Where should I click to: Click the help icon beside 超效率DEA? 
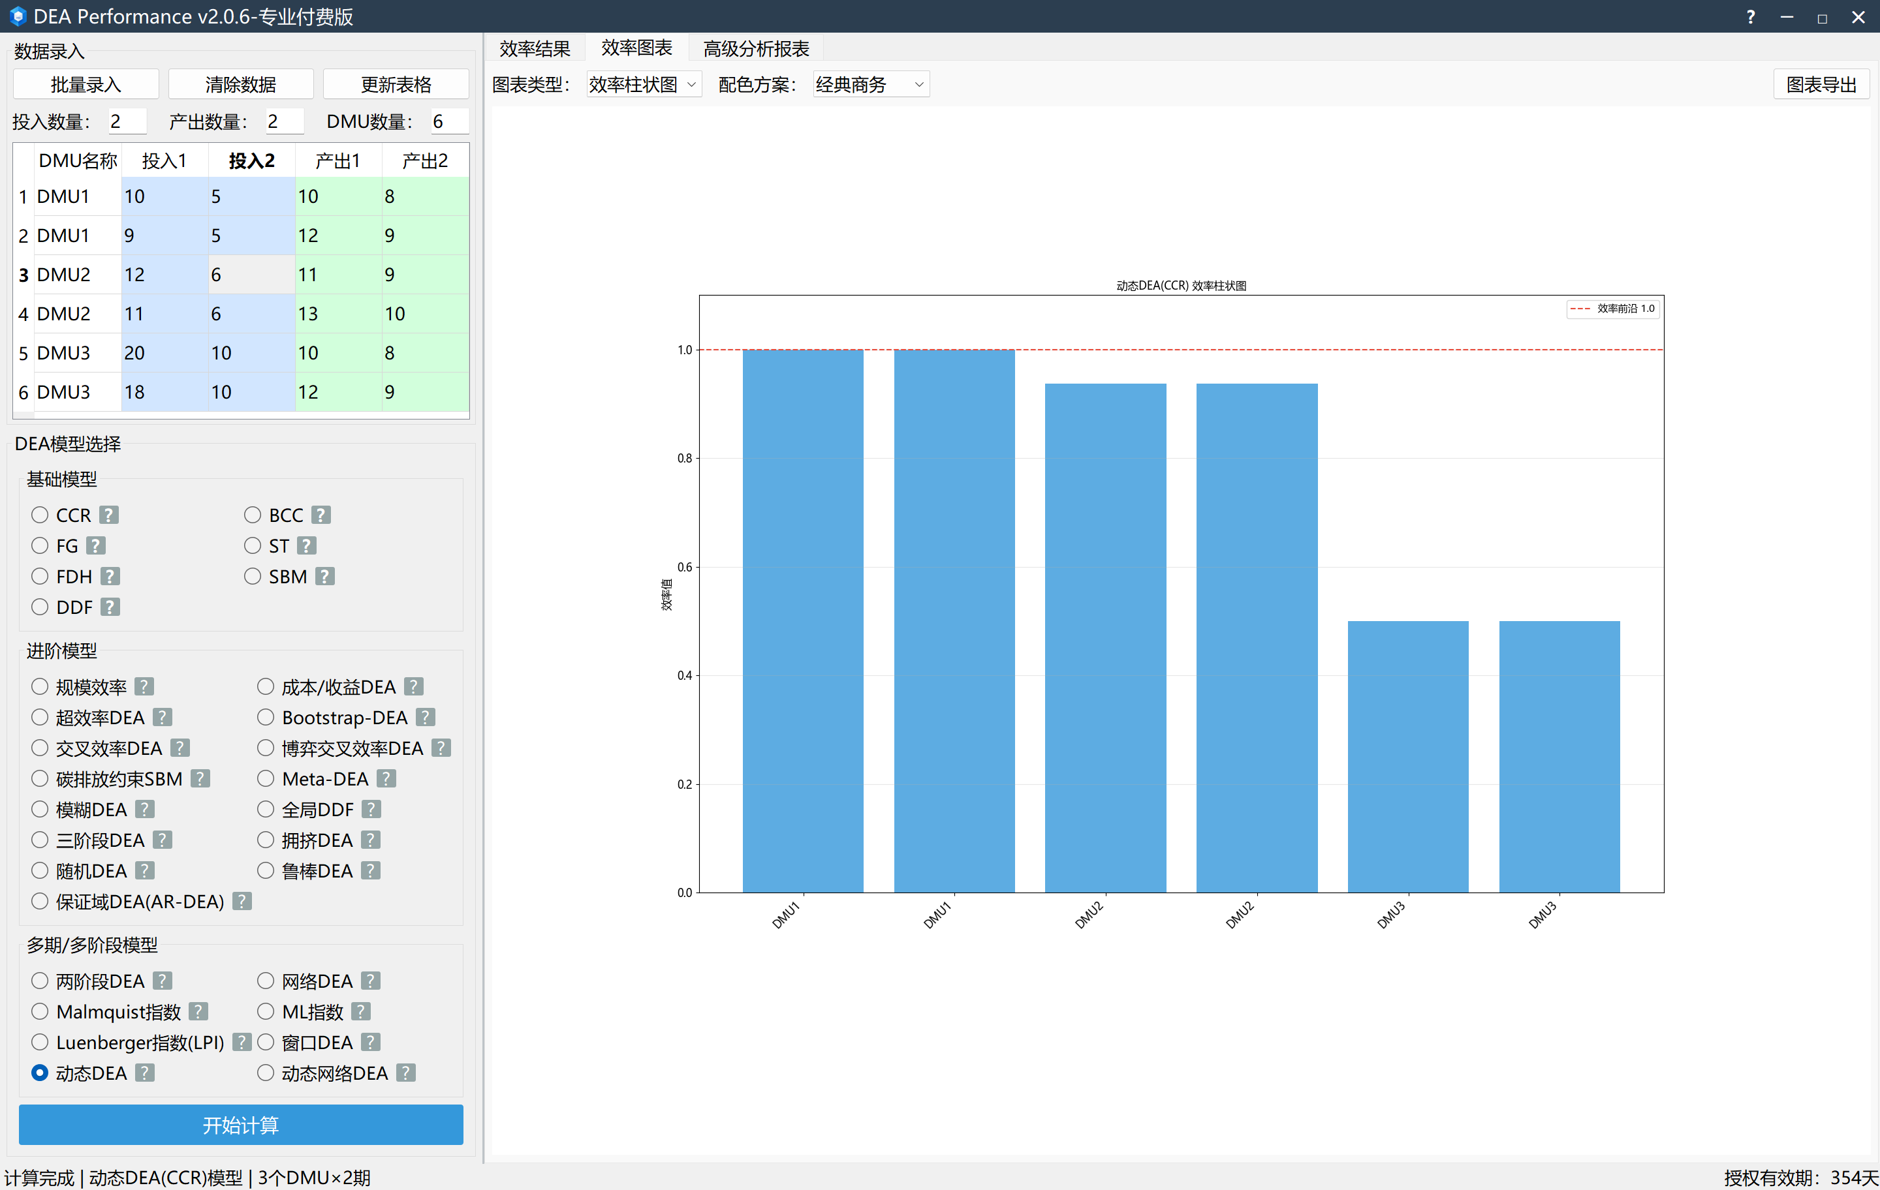tap(163, 717)
